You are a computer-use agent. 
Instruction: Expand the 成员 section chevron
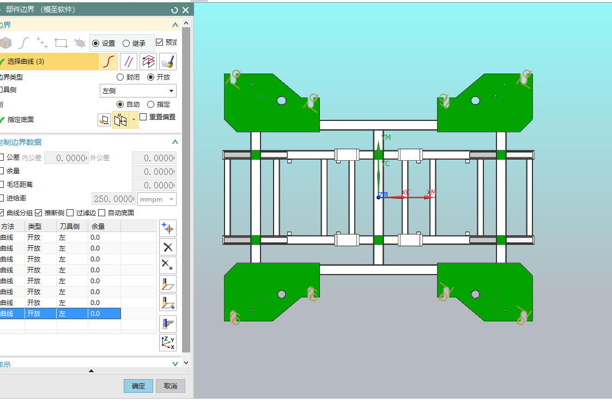[175, 364]
